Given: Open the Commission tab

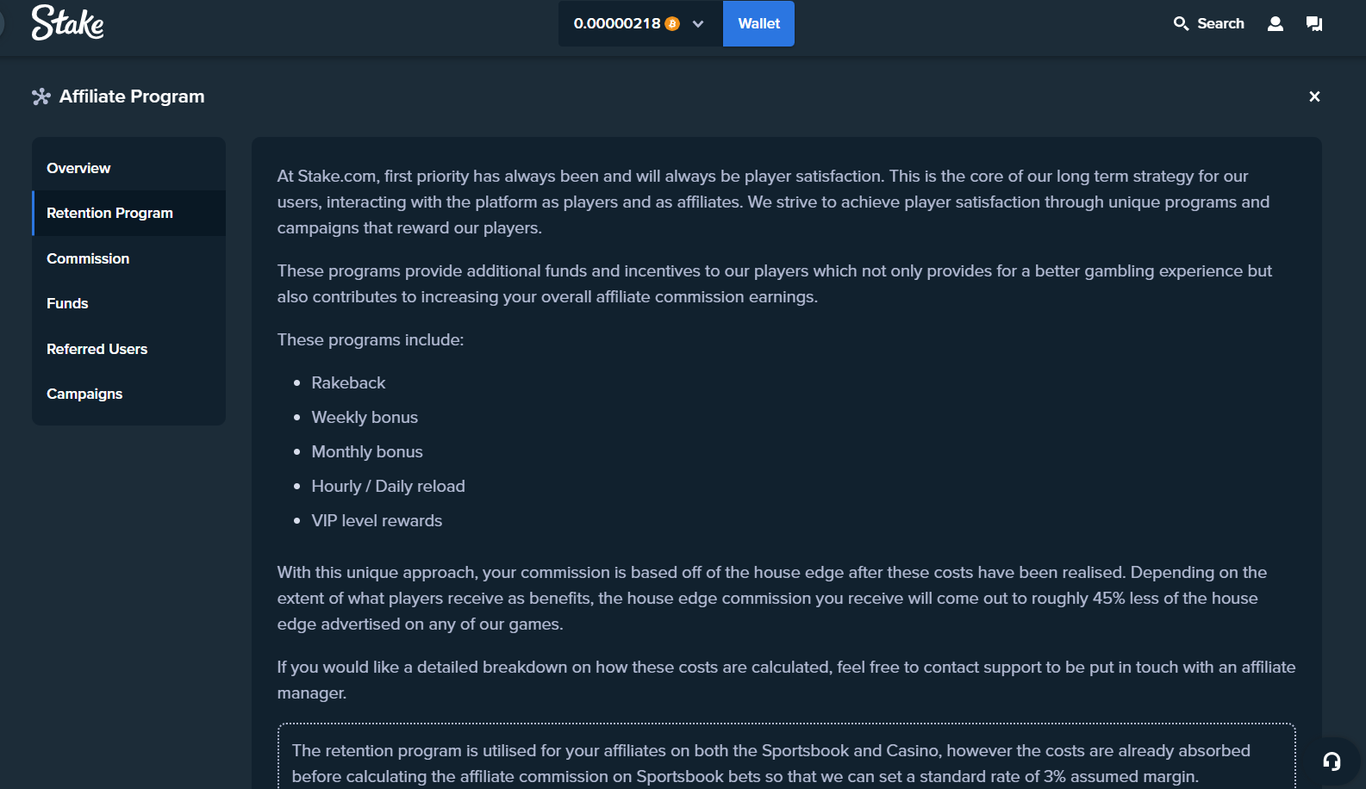Looking at the screenshot, I should (88, 258).
